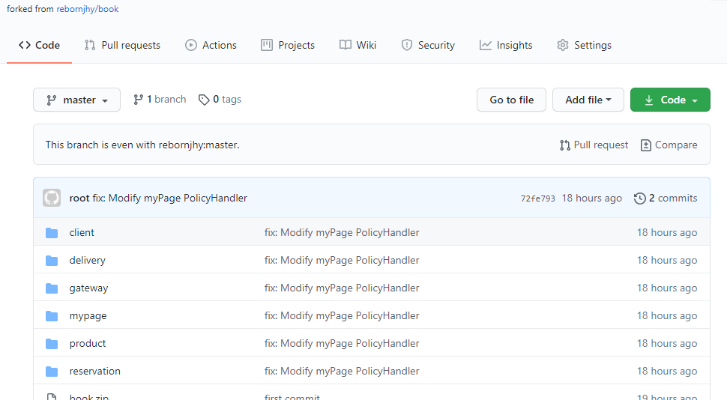Click the Wiki book icon
This screenshot has height=400, width=727.
346,45
